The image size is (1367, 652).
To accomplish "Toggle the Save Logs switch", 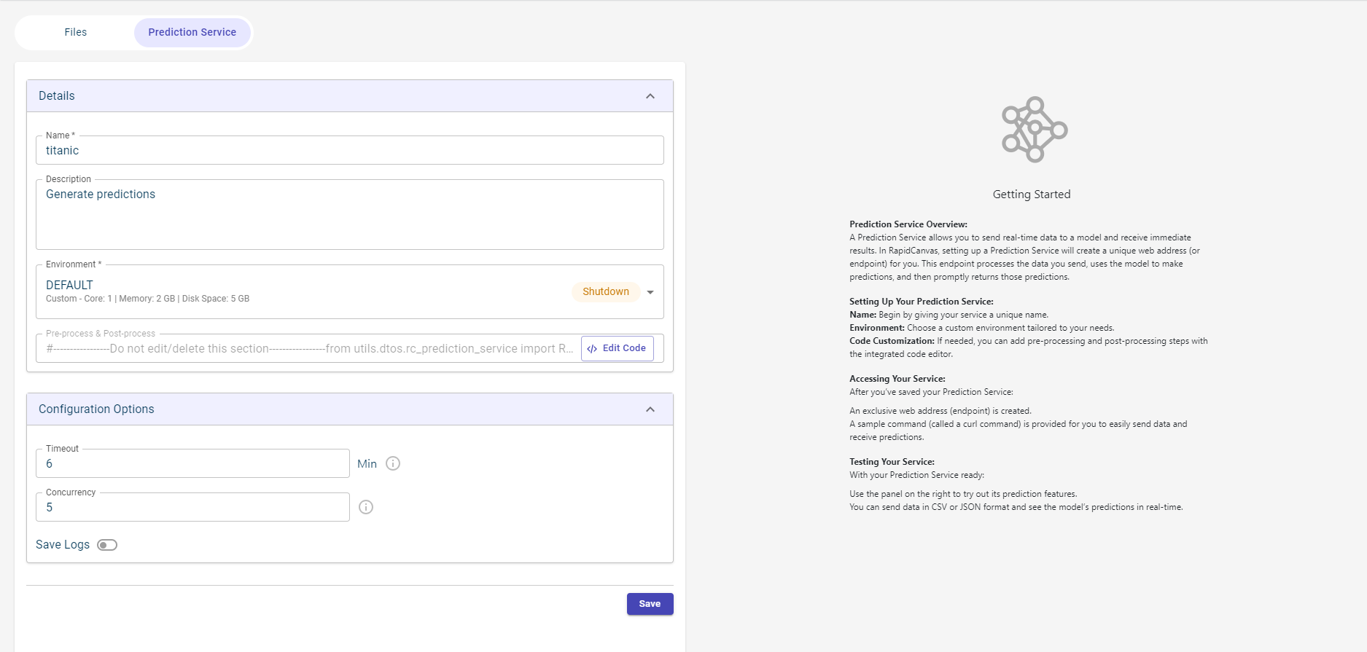I will coord(107,545).
